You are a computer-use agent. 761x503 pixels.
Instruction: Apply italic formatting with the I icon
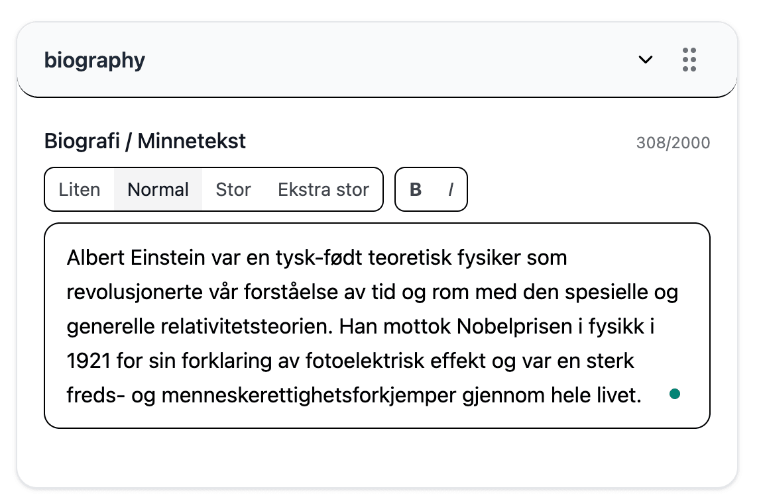coord(450,189)
